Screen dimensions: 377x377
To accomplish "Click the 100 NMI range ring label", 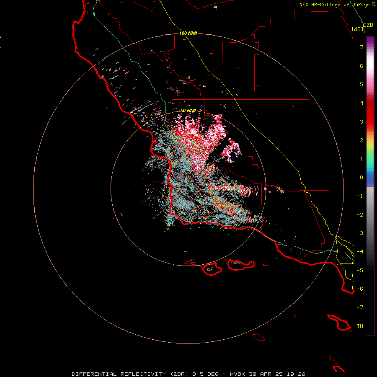I will pyautogui.click(x=188, y=33).
